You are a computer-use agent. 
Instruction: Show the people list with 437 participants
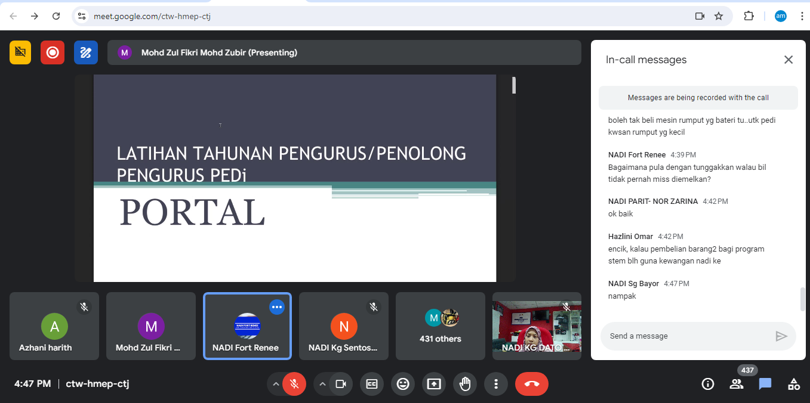[737, 384]
